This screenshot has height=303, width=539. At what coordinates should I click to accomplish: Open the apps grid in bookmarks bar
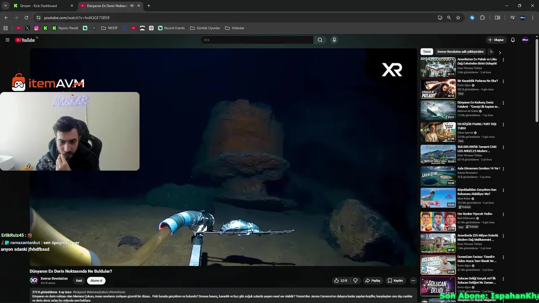(x=5, y=28)
